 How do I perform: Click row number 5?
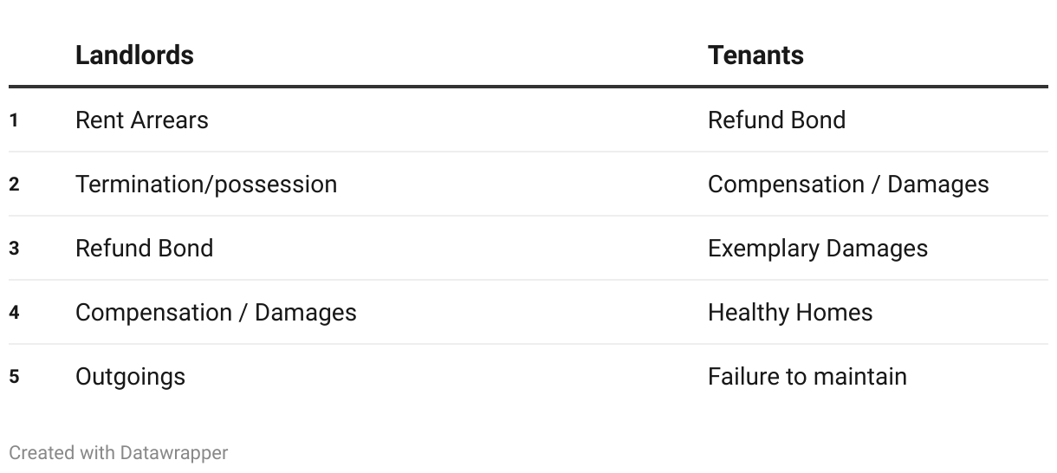(x=14, y=377)
